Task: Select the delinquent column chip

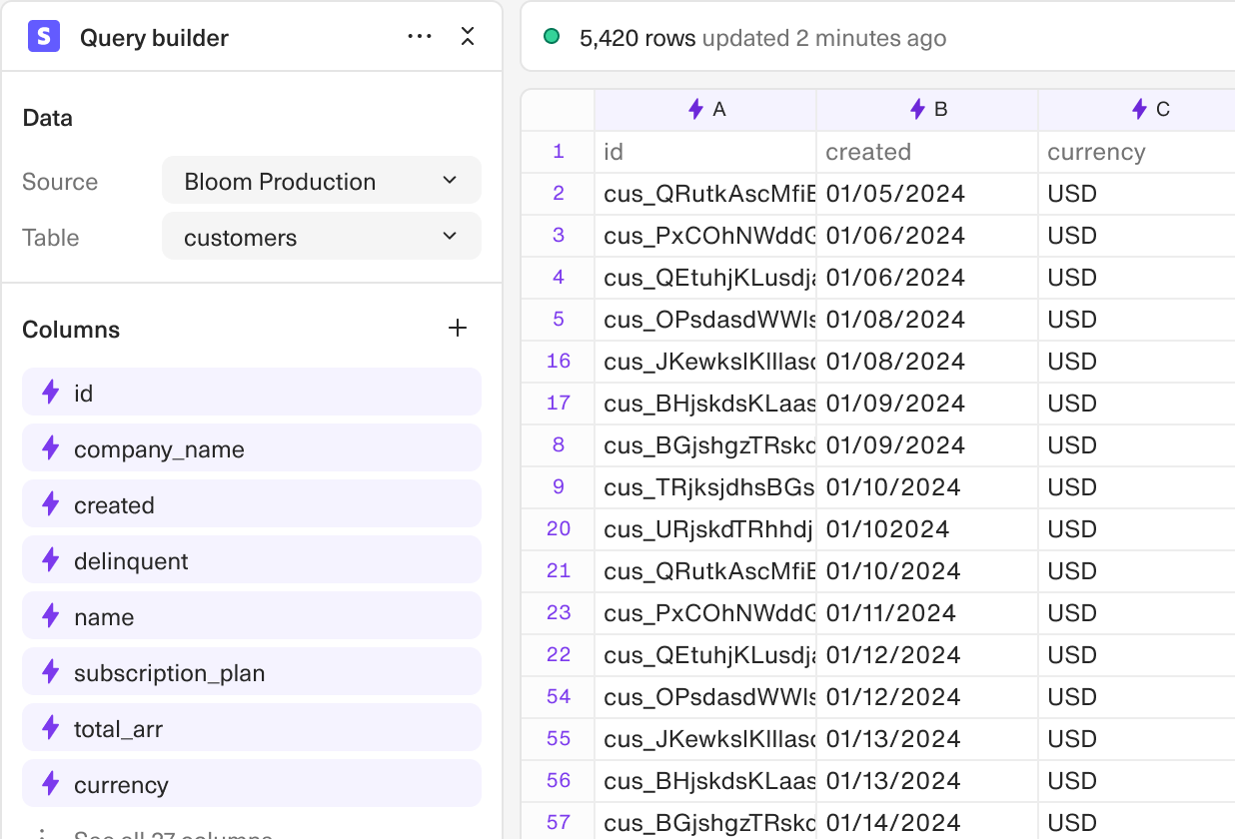Action: coord(252,560)
